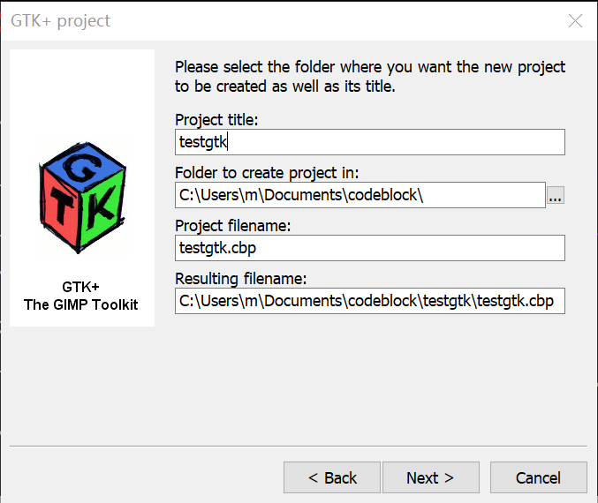Click the "Project filename:" label
The image size is (598, 503).
tap(233, 226)
